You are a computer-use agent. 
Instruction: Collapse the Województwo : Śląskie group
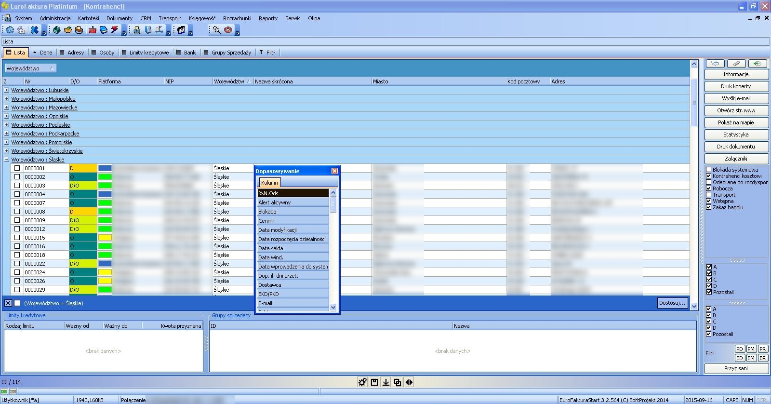click(7, 160)
